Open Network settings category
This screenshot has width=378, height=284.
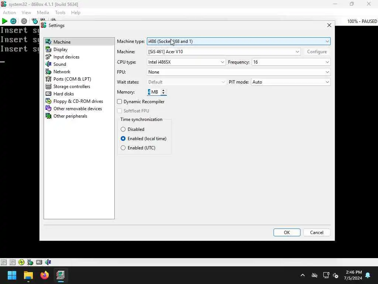tap(79, 72)
